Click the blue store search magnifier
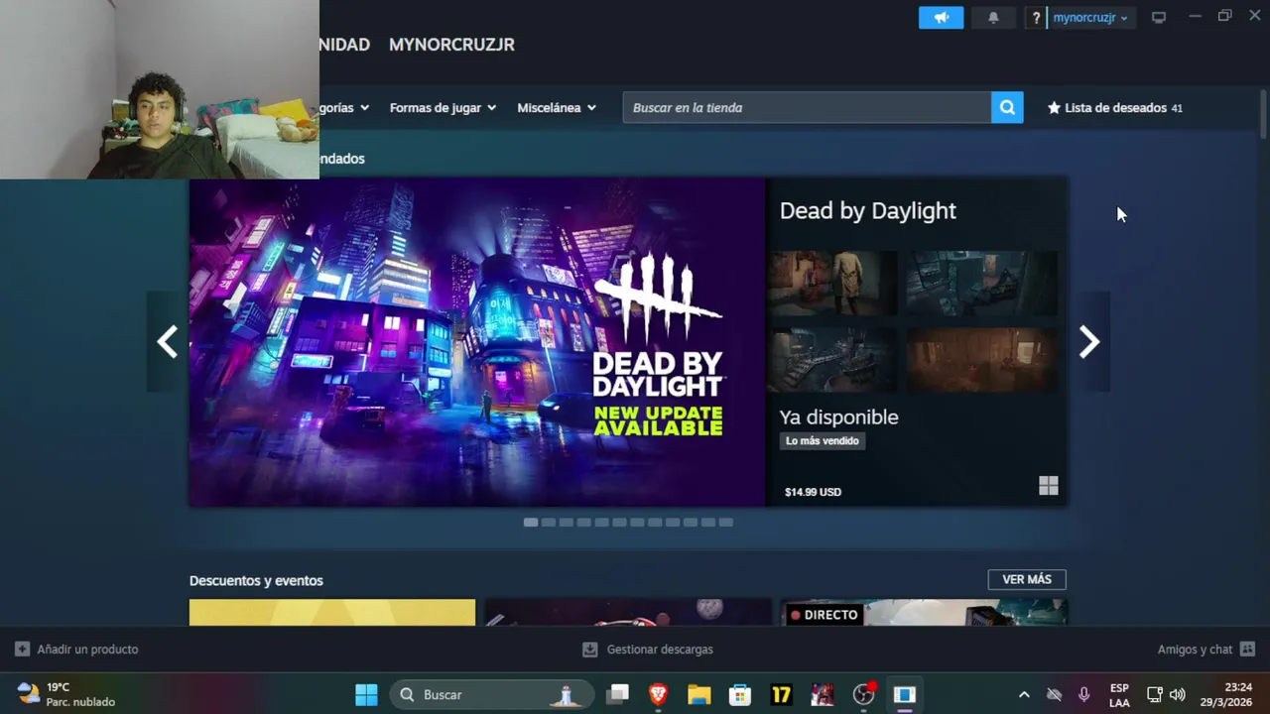This screenshot has width=1270, height=714. coord(1007,107)
